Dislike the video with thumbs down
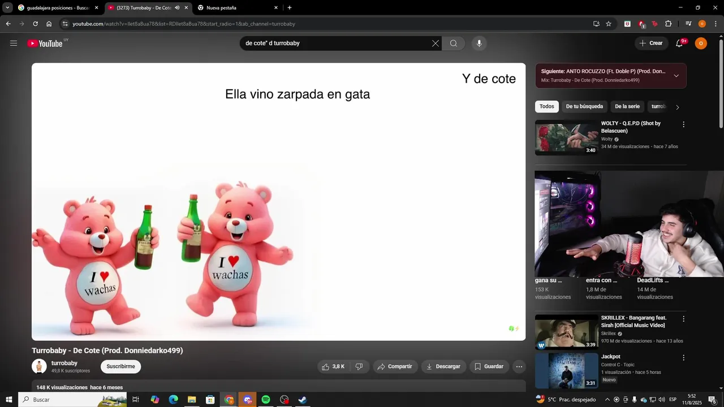The height and width of the screenshot is (407, 724). [x=359, y=366]
